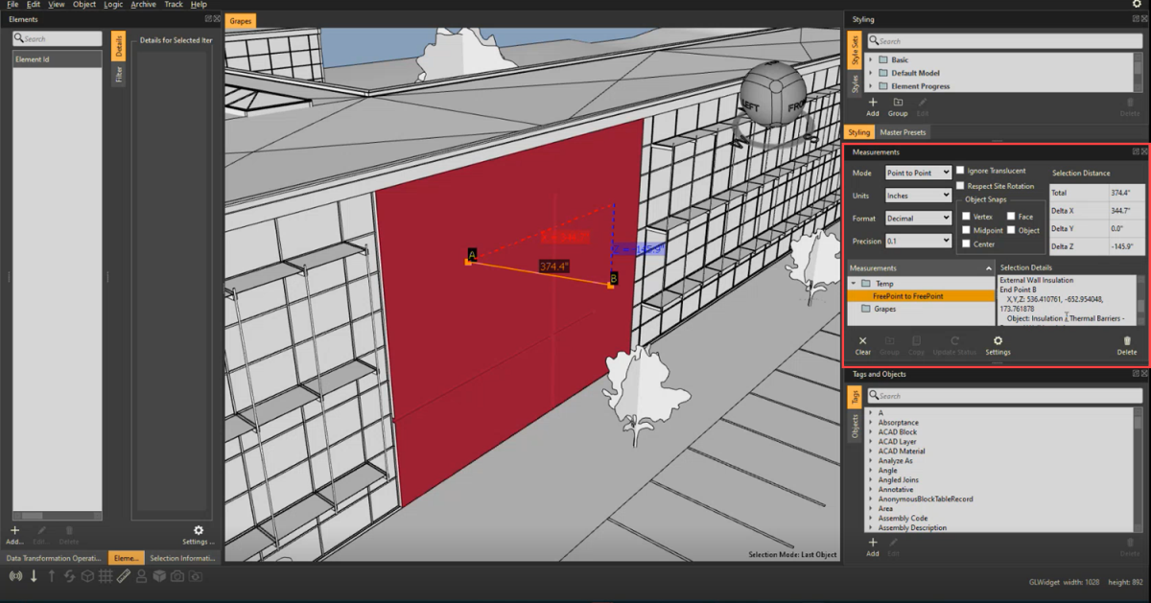Click the Selection Details scrollbar
This screenshot has height=603, width=1151.
click(x=1140, y=302)
